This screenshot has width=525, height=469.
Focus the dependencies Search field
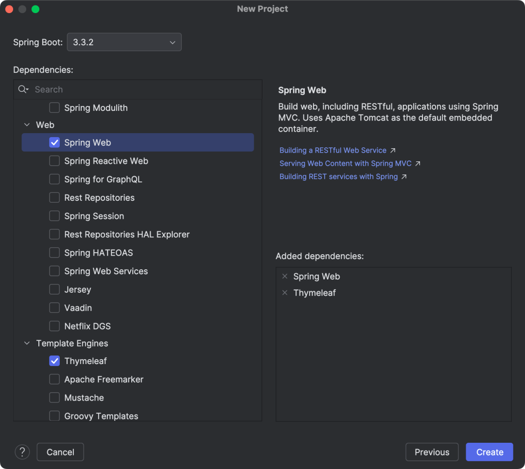point(138,89)
